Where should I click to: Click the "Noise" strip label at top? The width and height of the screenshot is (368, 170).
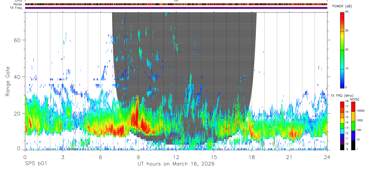[x=17, y=4]
